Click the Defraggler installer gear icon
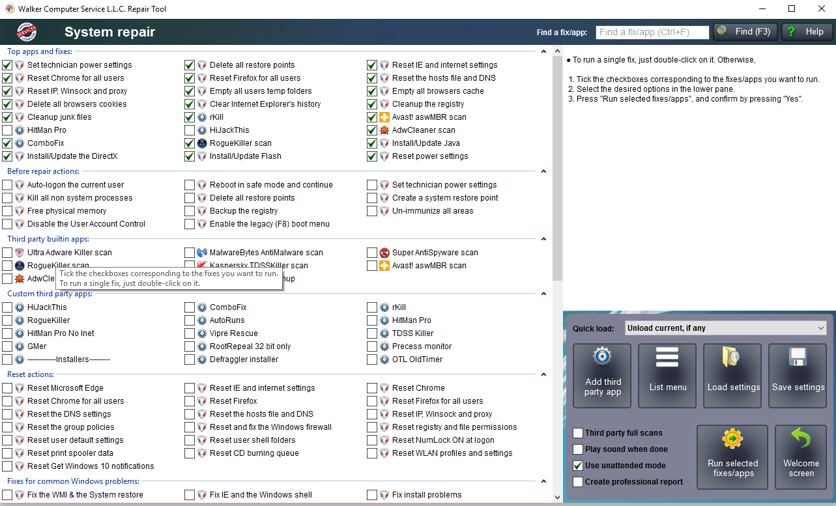Screen dimensions: 836x506 click(202, 359)
